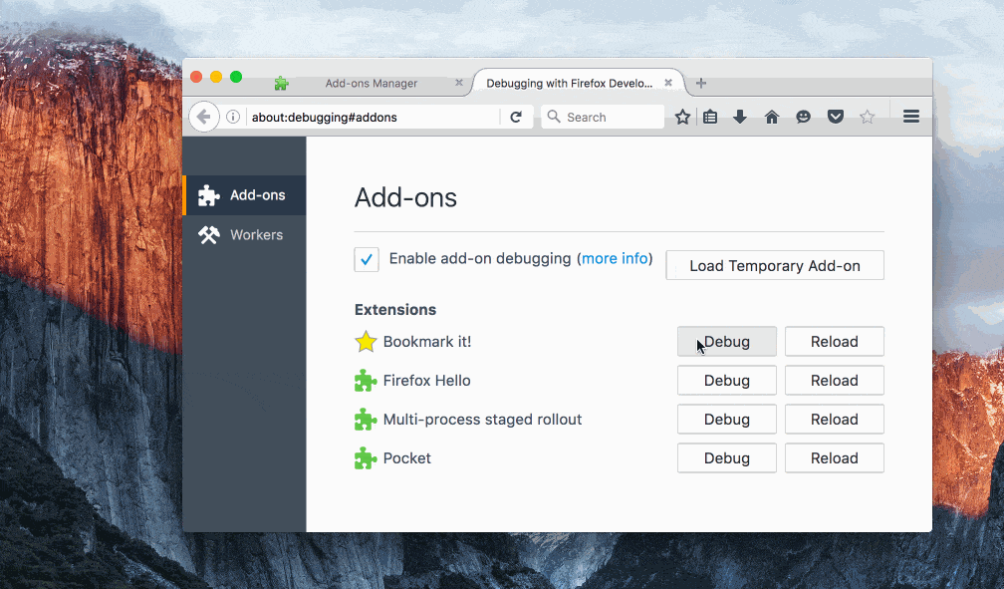
Task: Click into the Search box
Action: [602, 117]
